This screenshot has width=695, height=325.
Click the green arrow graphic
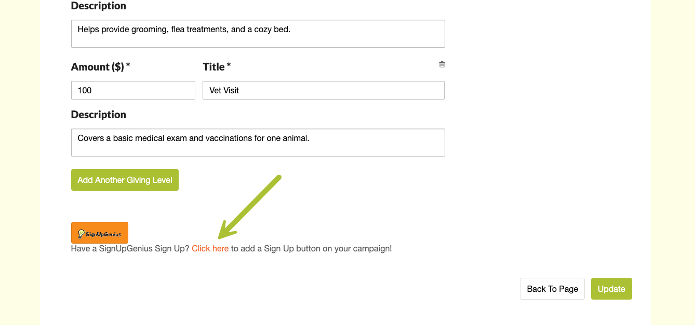(249, 207)
